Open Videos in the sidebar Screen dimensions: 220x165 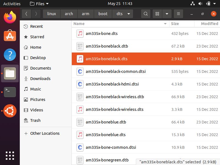point(46,110)
